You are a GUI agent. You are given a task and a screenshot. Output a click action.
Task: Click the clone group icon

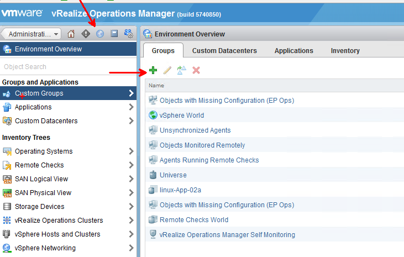(181, 70)
